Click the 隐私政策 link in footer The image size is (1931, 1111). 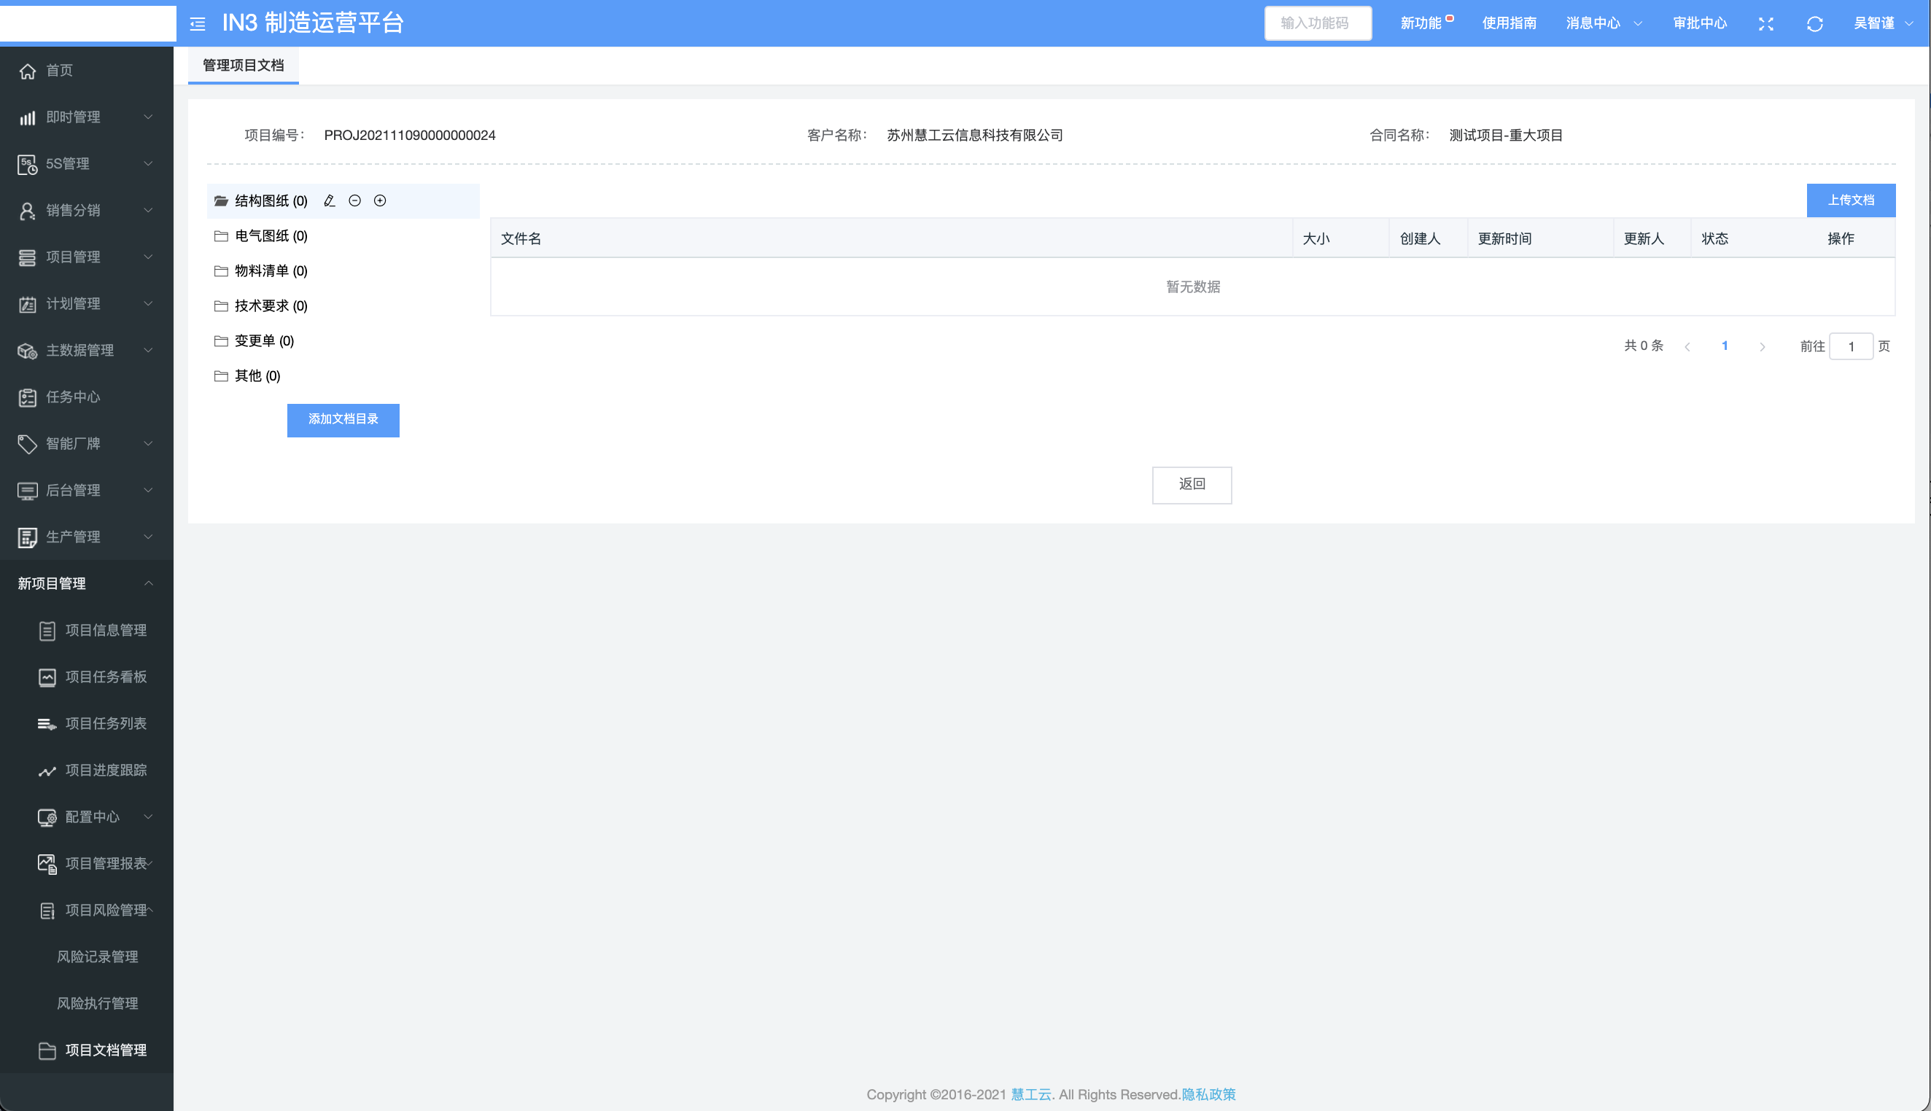(1208, 1094)
